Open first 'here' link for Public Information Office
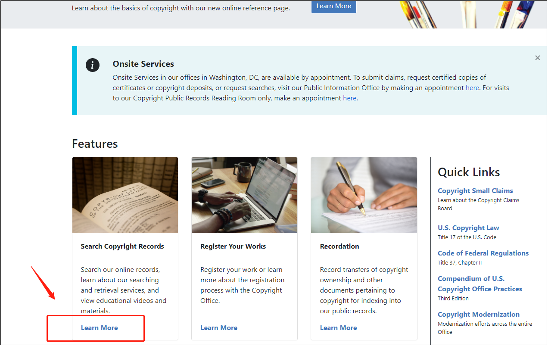 [472, 87]
